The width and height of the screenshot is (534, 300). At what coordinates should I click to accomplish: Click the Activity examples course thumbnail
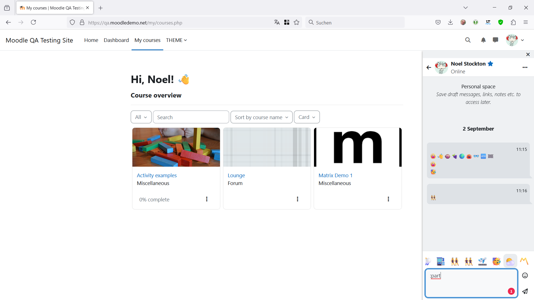(176, 147)
